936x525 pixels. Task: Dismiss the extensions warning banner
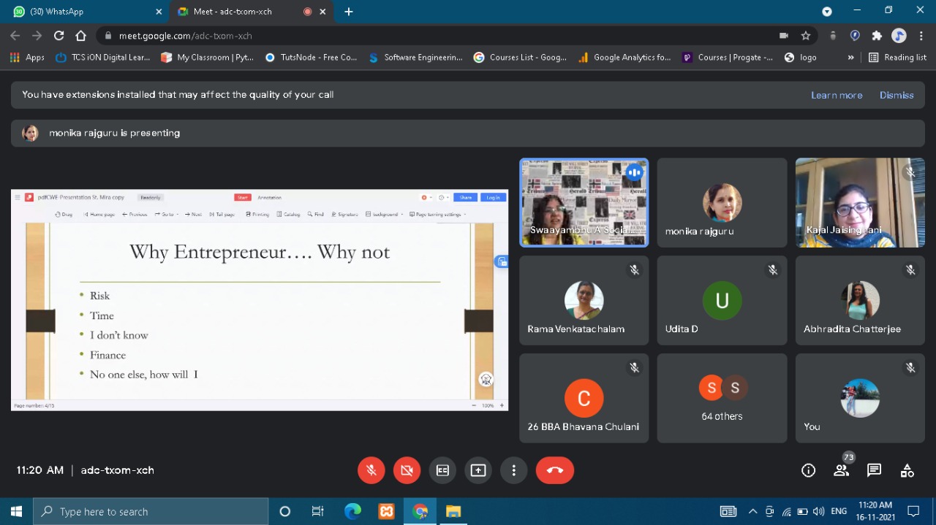coord(897,95)
